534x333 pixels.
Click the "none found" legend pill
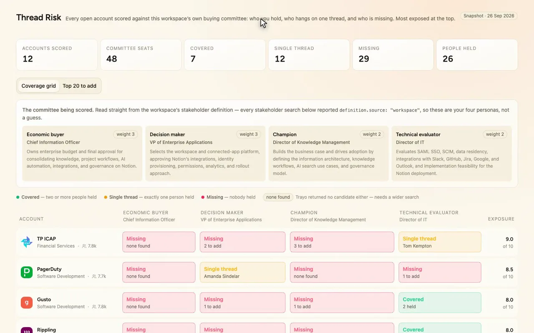[278, 197]
